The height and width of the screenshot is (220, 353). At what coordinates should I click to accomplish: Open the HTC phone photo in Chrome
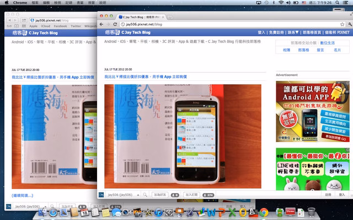(x=183, y=136)
